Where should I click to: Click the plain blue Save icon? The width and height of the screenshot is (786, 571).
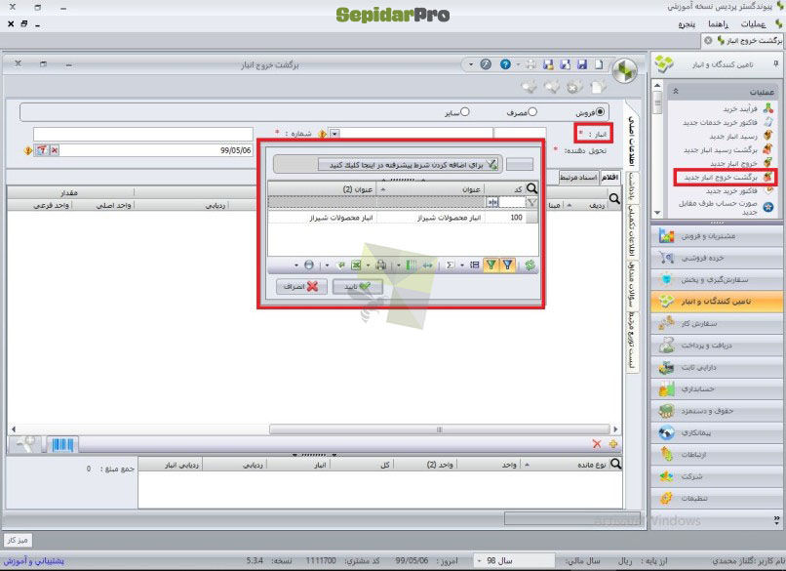pyautogui.click(x=582, y=64)
